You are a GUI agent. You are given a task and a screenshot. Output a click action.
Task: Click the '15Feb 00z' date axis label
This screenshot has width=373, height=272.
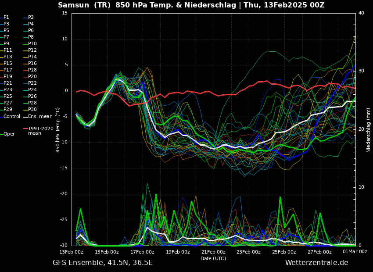click(107, 252)
